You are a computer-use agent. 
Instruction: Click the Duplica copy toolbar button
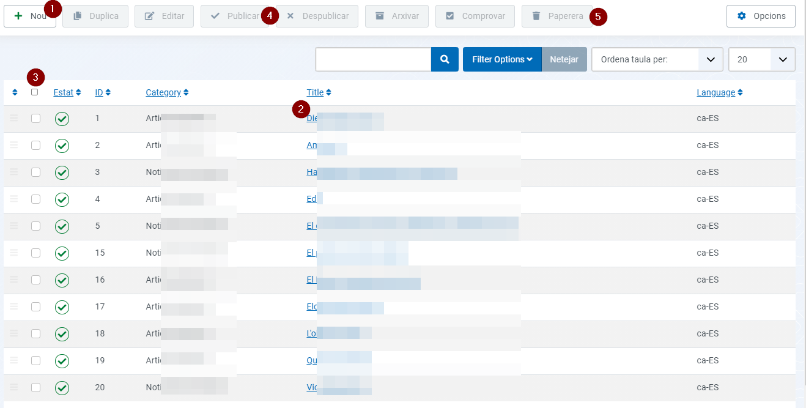click(x=95, y=16)
